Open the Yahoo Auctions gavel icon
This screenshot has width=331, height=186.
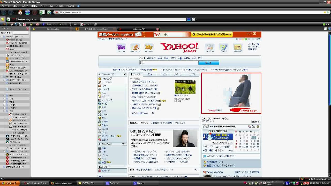pos(135,47)
